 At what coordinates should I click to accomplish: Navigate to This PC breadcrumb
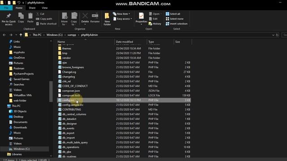pyautogui.click(x=37, y=35)
